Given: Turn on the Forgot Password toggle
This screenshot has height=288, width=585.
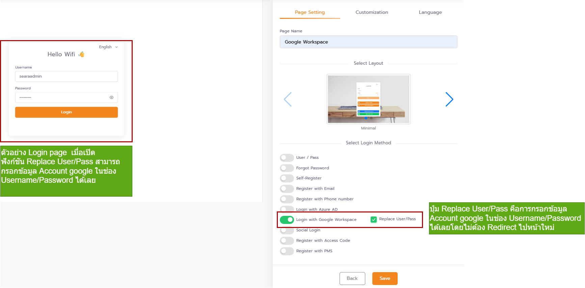Looking at the screenshot, I should (x=287, y=168).
